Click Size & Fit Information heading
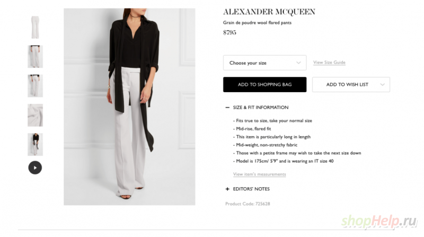This screenshot has width=424, height=237. click(261, 108)
